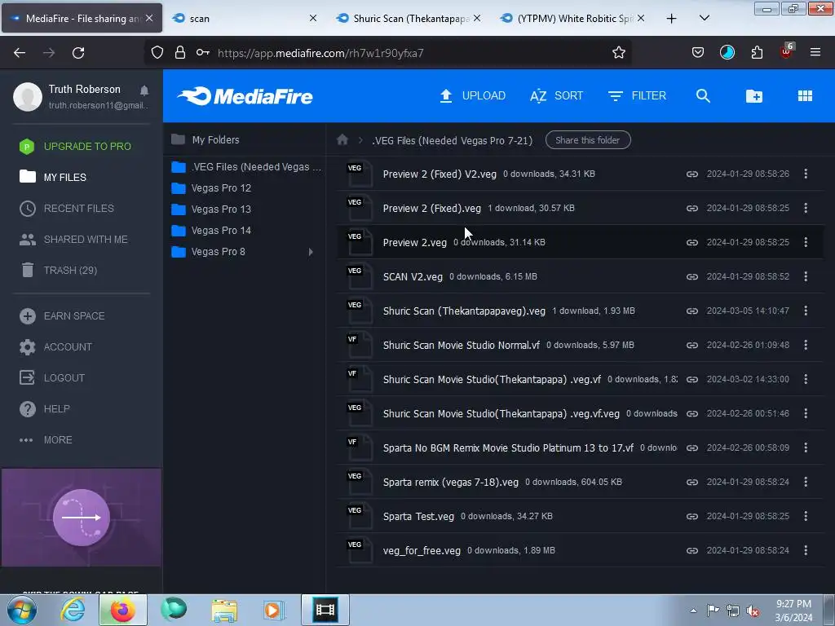Switch to (YTPMV) White Robitic browser tab
Image resolution: width=835 pixels, height=626 pixels.
click(x=572, y=18)
